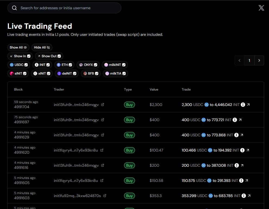Open transaction arrow for 773.868 INIT trade
Image resolution: width=269 pixels, height=209 pixels.
(242, 135)
